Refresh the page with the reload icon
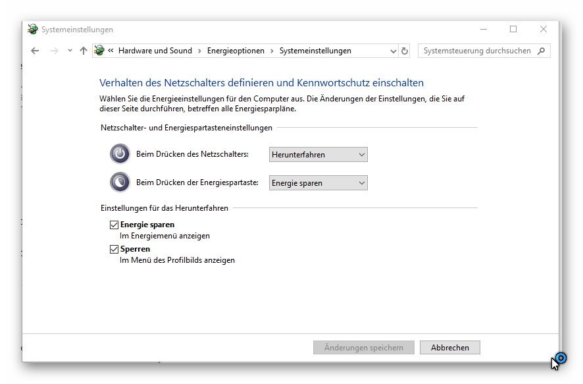The image size is (583, 384). click(x=405, y=51)
